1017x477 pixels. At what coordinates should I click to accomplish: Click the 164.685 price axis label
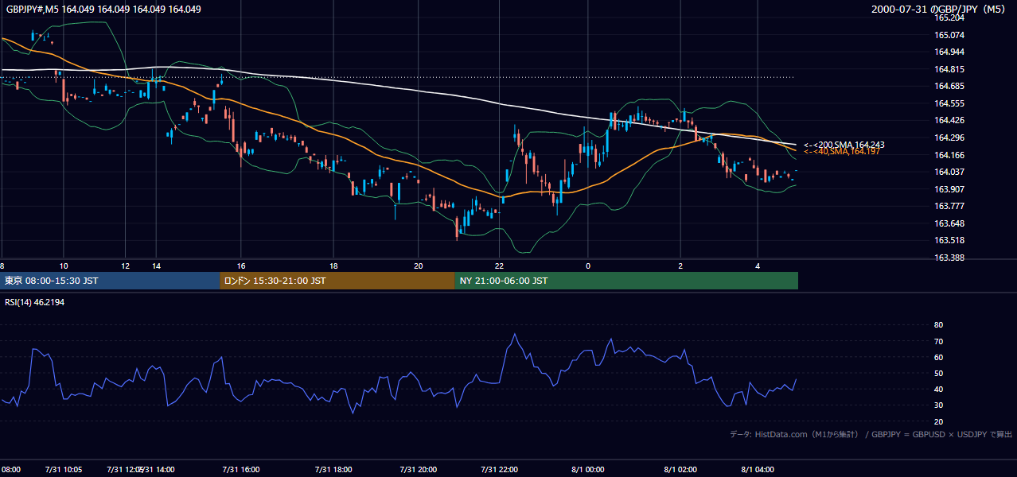click(x=949, y=86)
